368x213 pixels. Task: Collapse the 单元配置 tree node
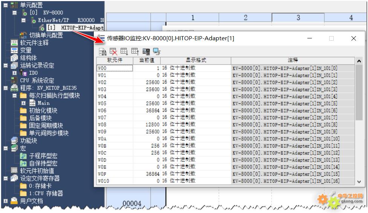tap(5, 5)
